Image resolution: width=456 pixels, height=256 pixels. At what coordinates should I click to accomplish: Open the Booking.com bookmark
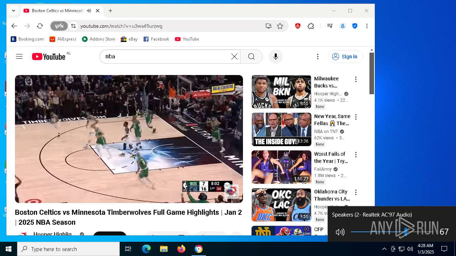pos(27,39)
